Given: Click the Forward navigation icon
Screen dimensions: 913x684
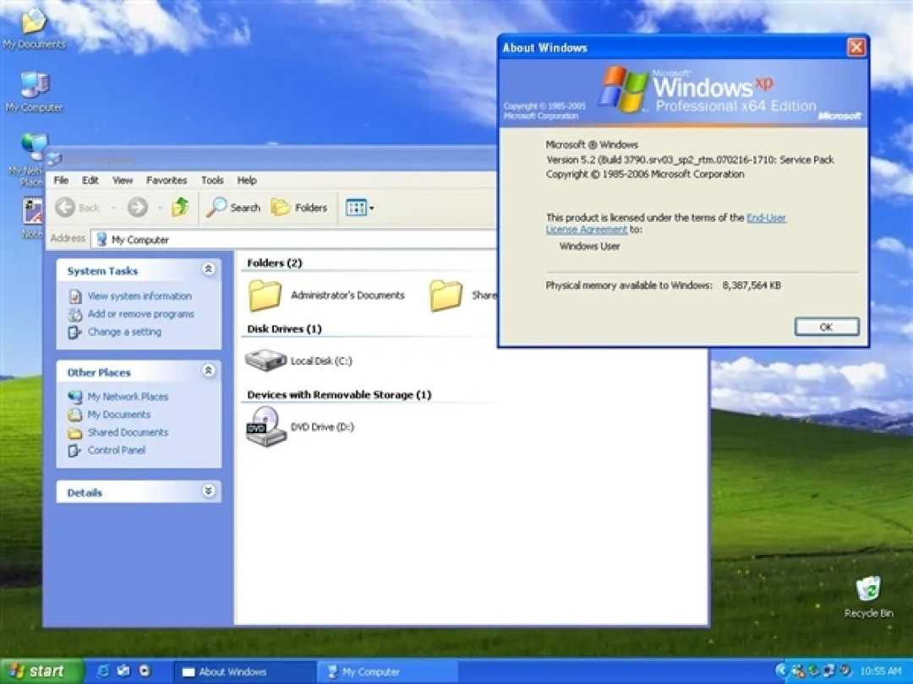Looking at the screenshot, I should coord(137,207).
